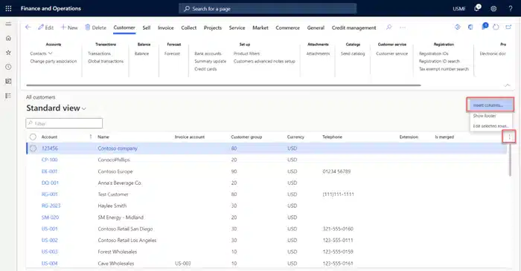Click the Search for a page box
Image resolution: width=521 pixels, height=271 pixels.
pyautogui.click(x=267, y=9)
